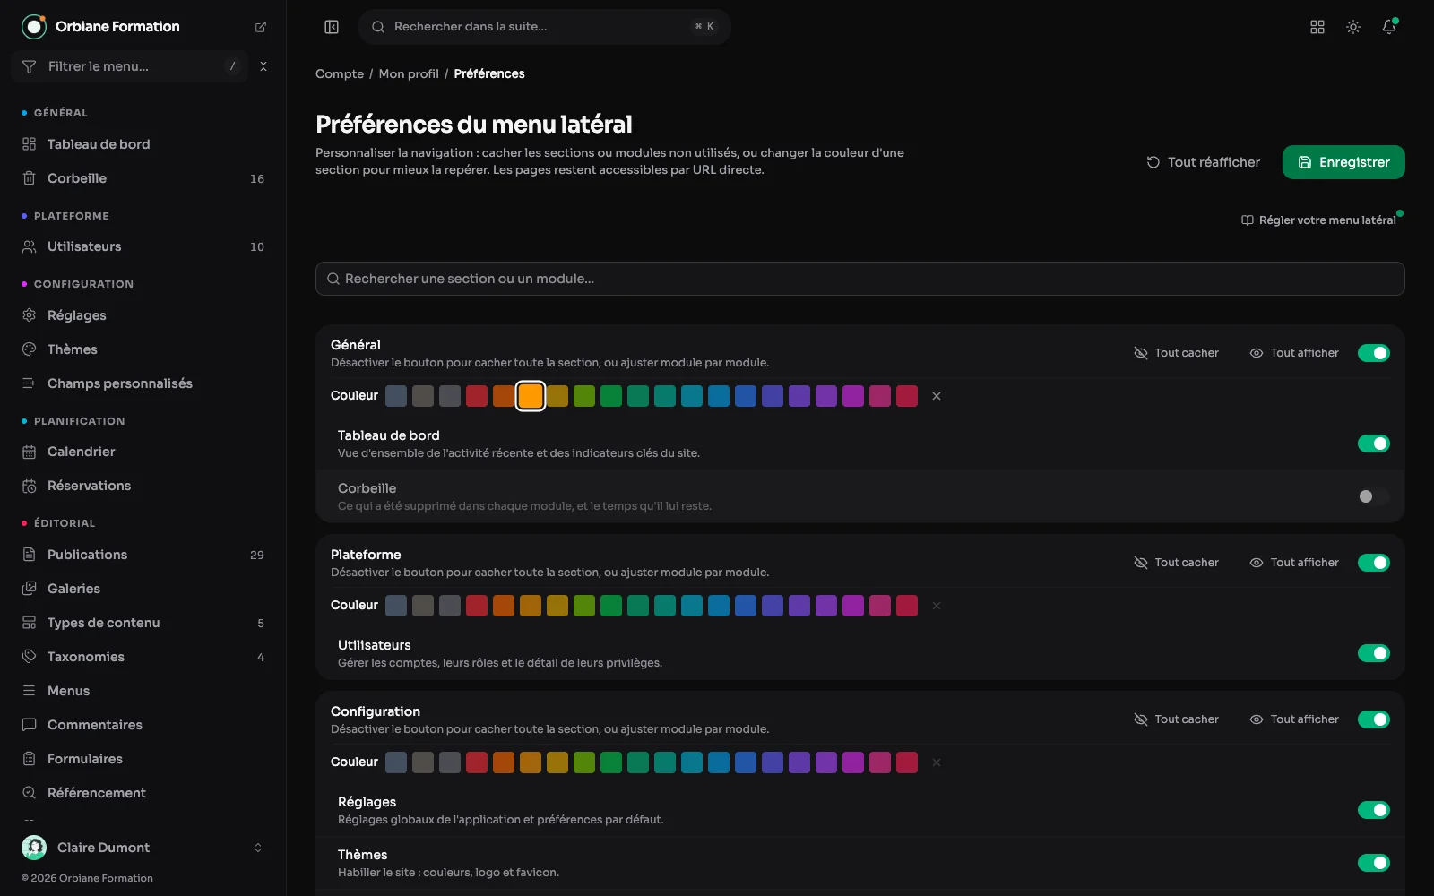The width and height of the screenshot is (1434, 896).
Task: Click Tout afficher in Général section
Action: pos(1294,353)
